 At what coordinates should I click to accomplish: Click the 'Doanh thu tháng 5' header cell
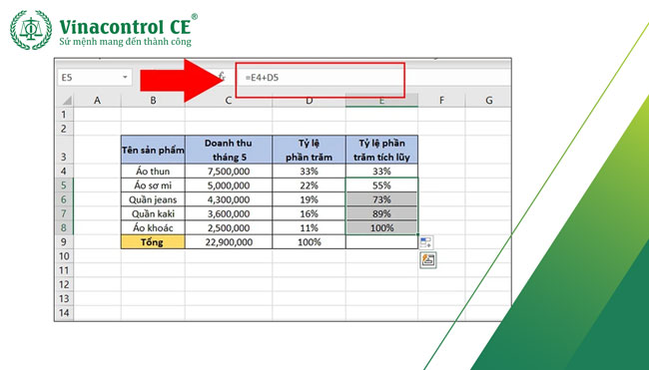229,150
